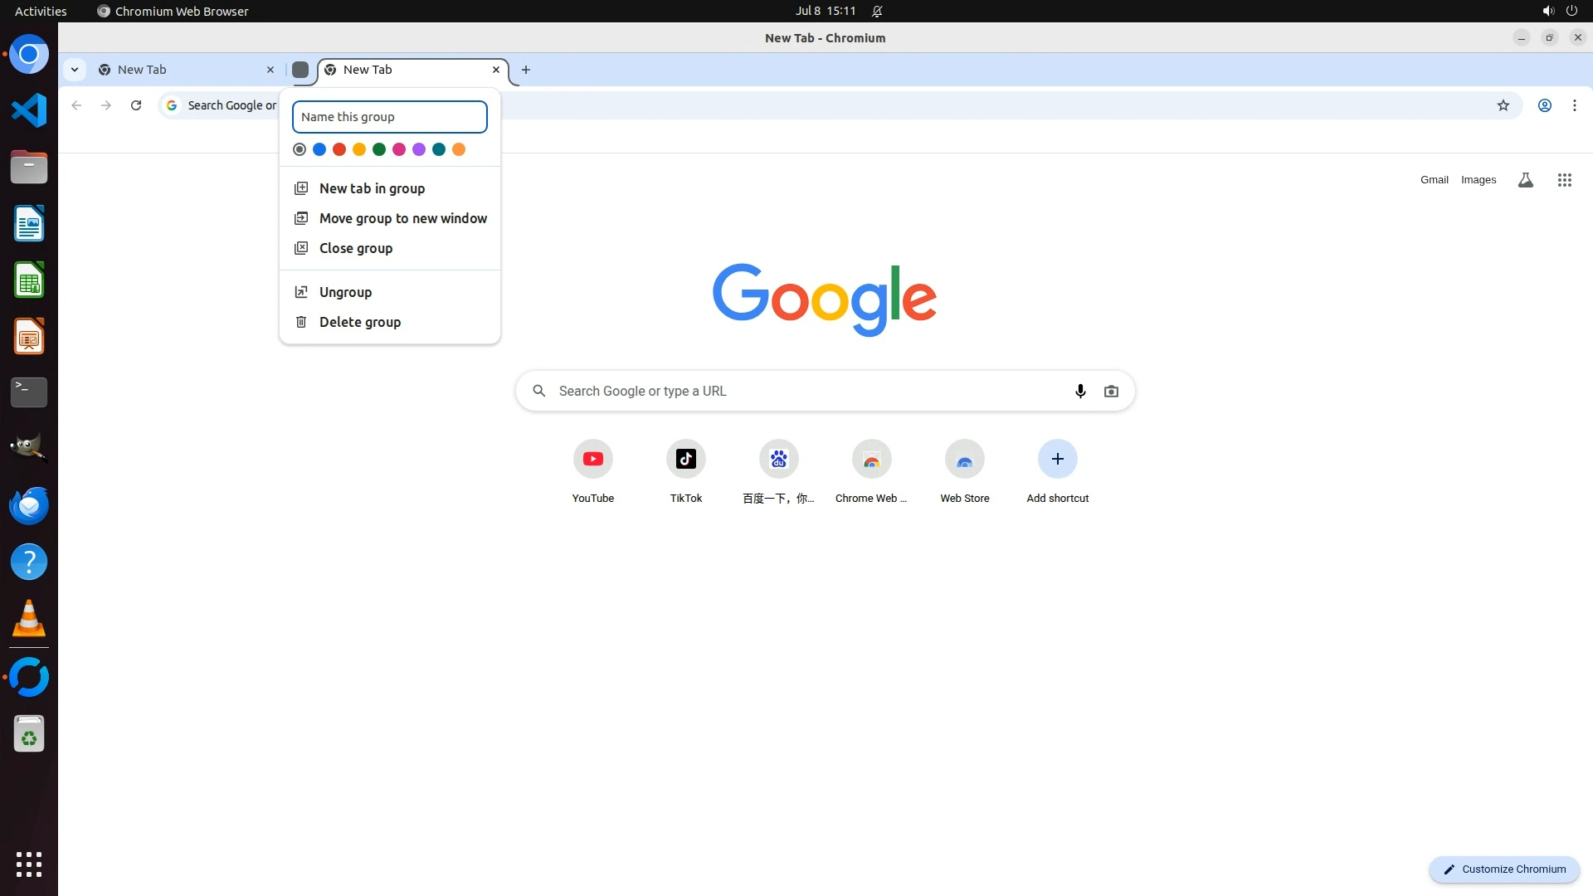Image resolution: width=1593 pixels, height=896 pixels.
Task: Open the Chromium three-dot menu
Action: [x=1574, y=105]
